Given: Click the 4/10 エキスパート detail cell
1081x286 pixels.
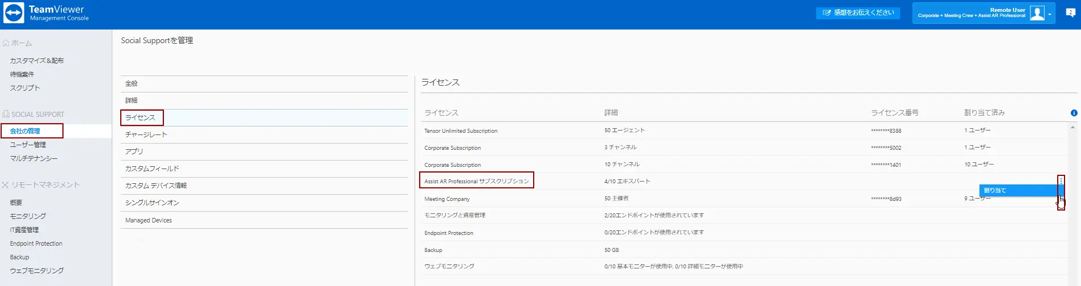Looking at the screenshot, I should pos(627,182).
